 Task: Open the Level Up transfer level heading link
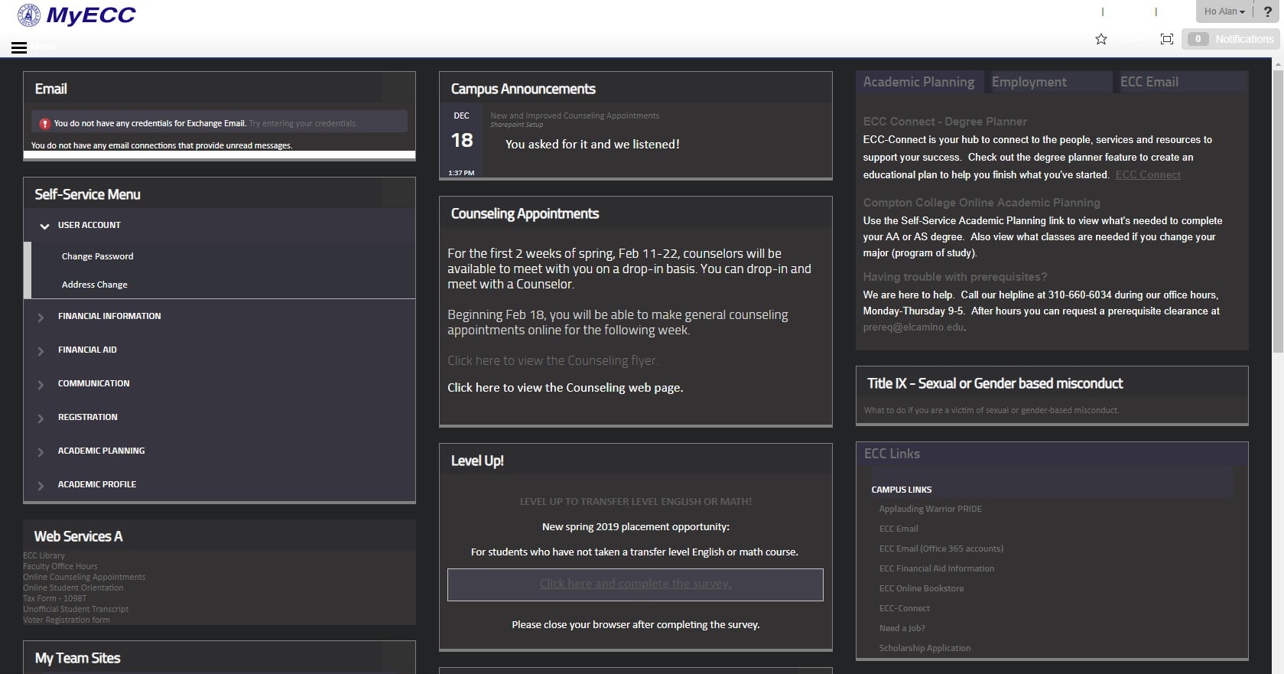pyautogui.click(x=635, y=502)
